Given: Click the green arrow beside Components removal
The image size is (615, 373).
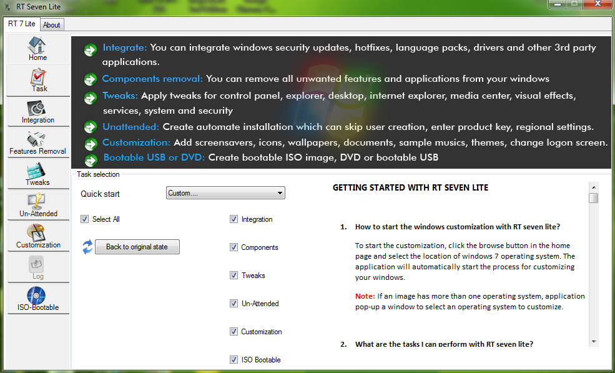Looking at the screenshot, I should pos(90,79).
